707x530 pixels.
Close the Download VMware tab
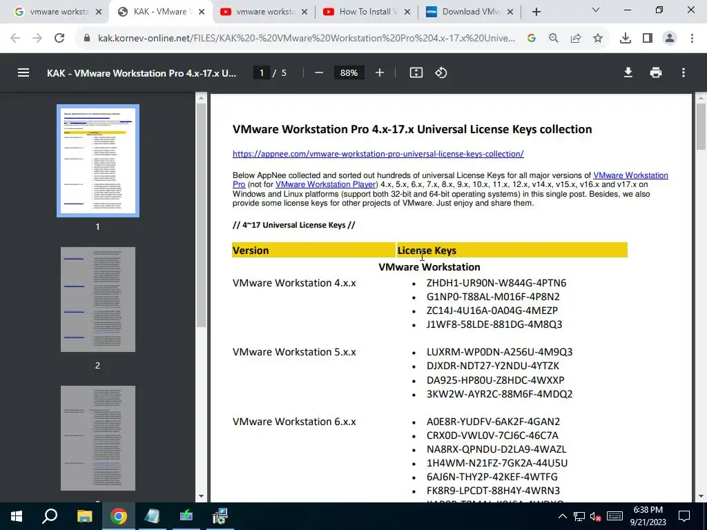pos(510,12)
